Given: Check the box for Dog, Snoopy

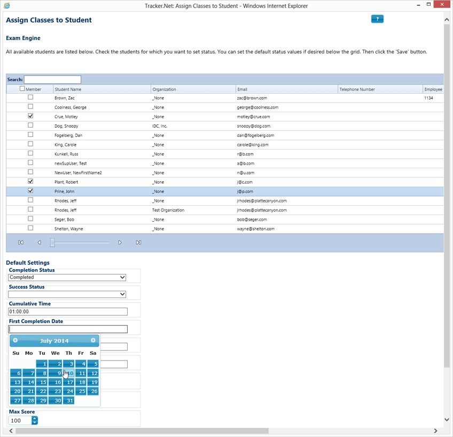Looking at the screenshot, I should [30, 126].
